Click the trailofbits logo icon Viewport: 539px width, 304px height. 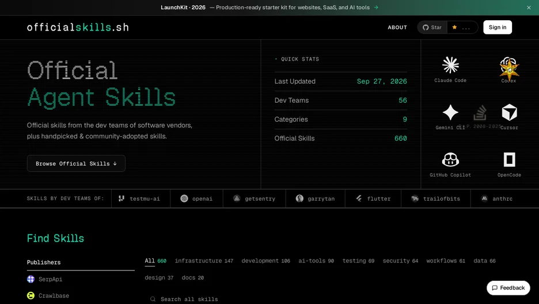(x=415, y=198)
